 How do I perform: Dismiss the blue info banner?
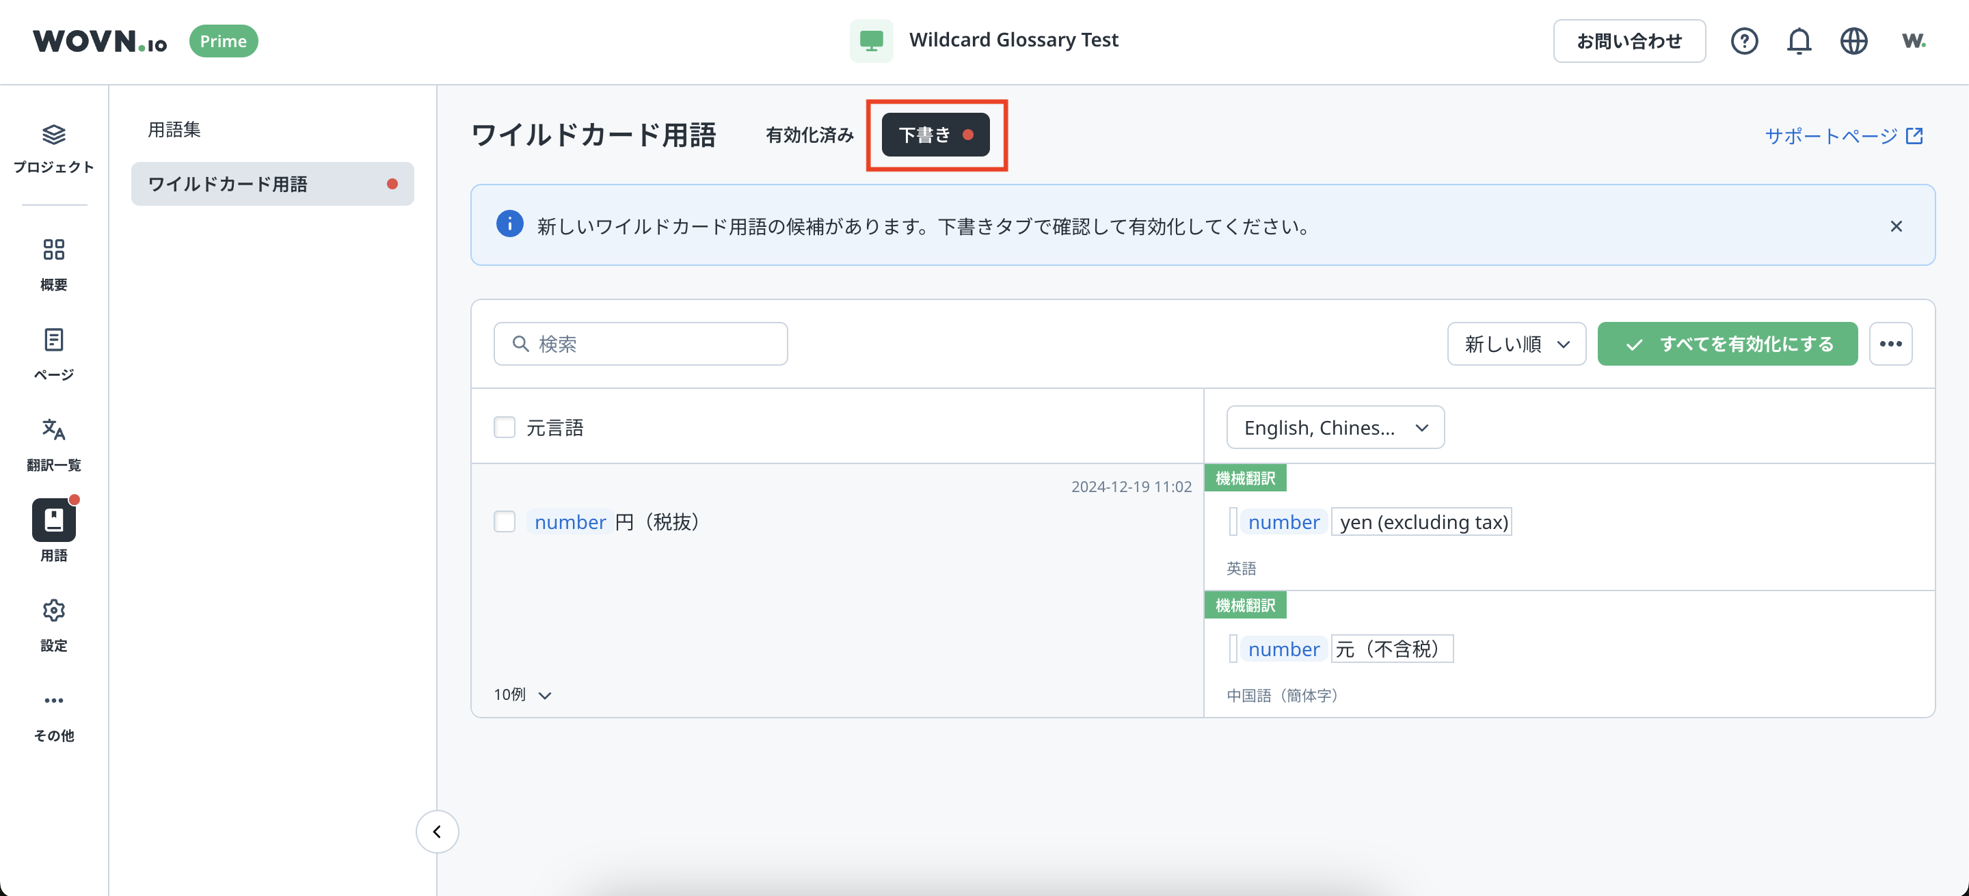[1896, 226]
